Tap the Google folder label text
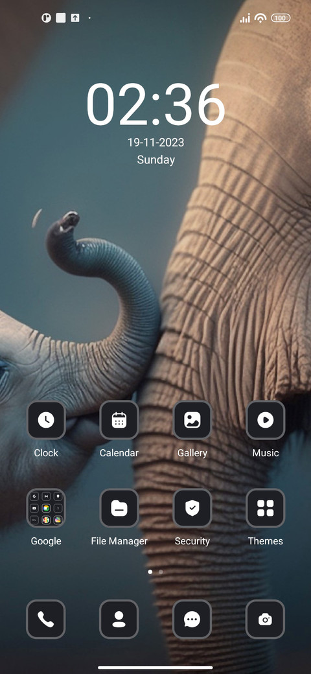This screenshot has width=311, height=674. 46,541
